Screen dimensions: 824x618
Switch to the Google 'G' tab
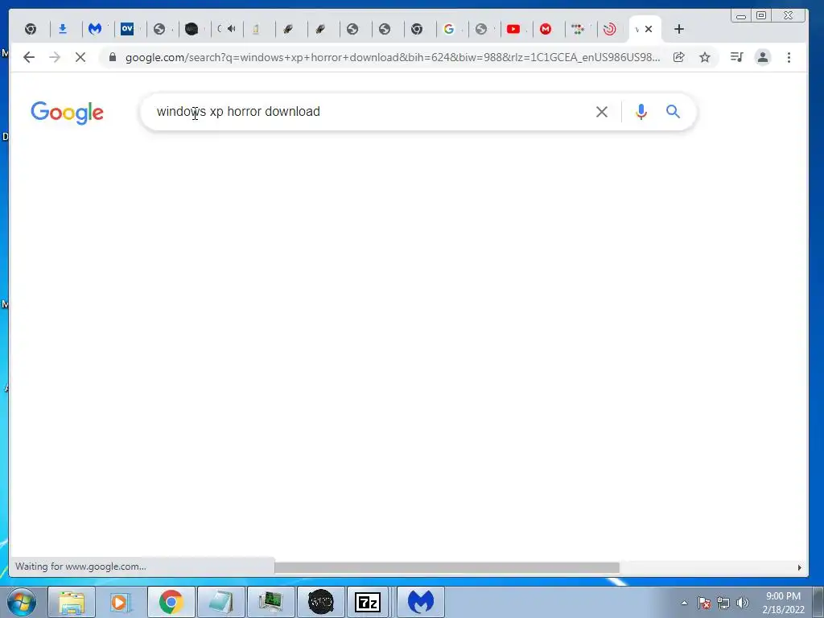(449, 30)
